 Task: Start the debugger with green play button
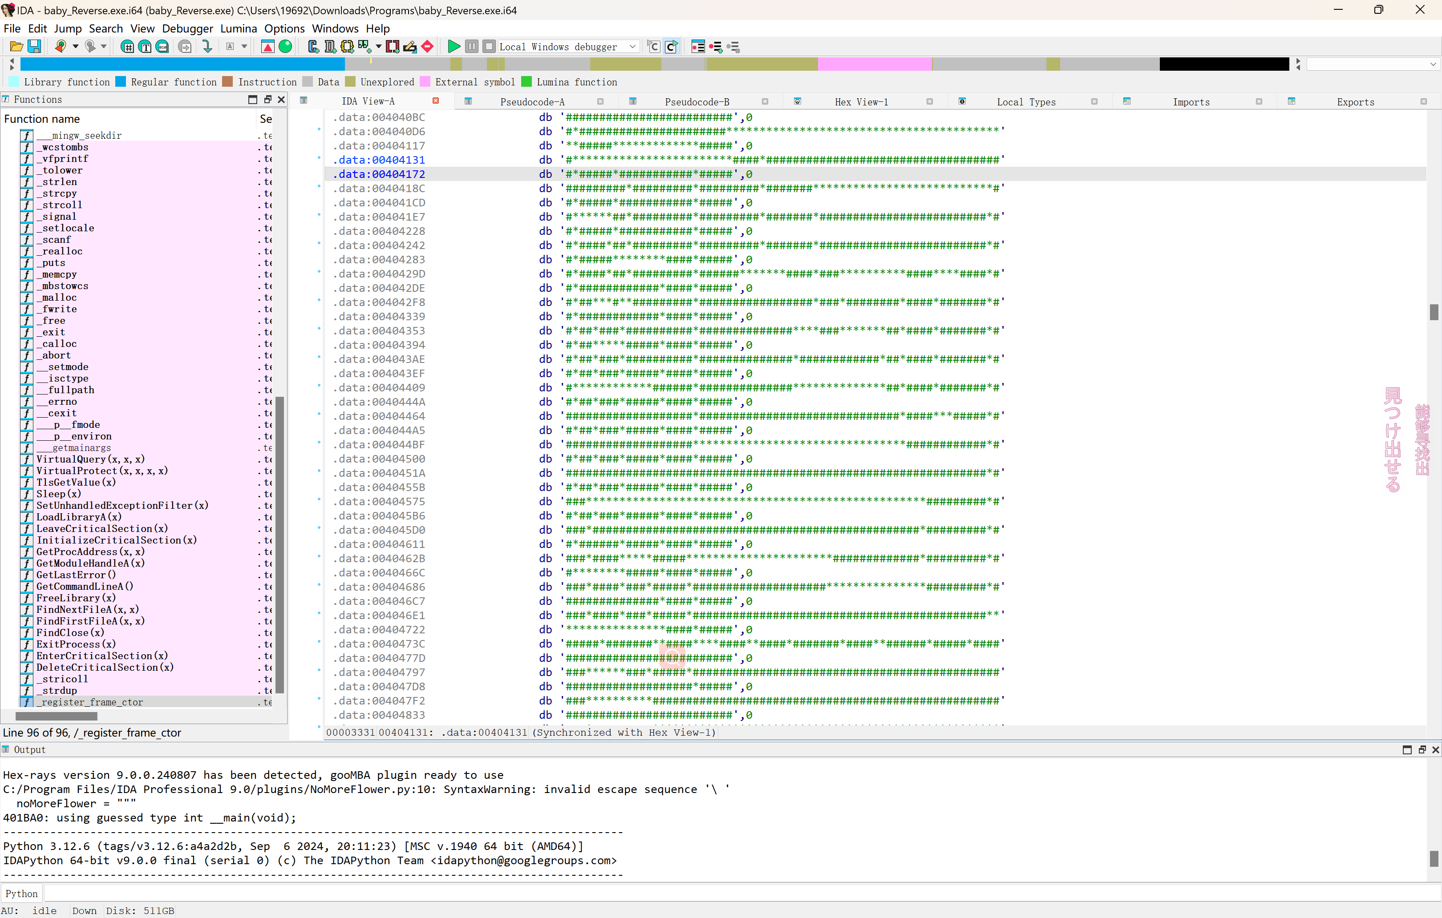pyautogui.click(x=454, y=47)
